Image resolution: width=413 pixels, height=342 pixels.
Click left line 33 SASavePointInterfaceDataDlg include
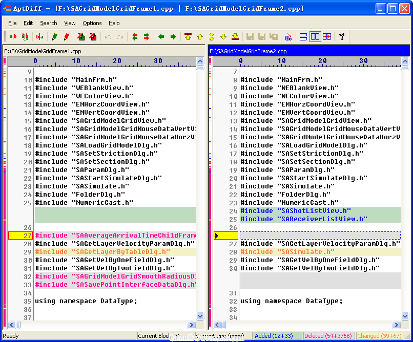point(115,285)
